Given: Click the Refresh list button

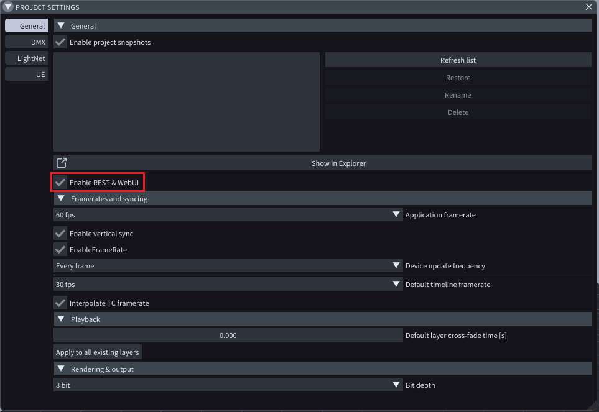Looking at the screenshot, I should point(458,60).
